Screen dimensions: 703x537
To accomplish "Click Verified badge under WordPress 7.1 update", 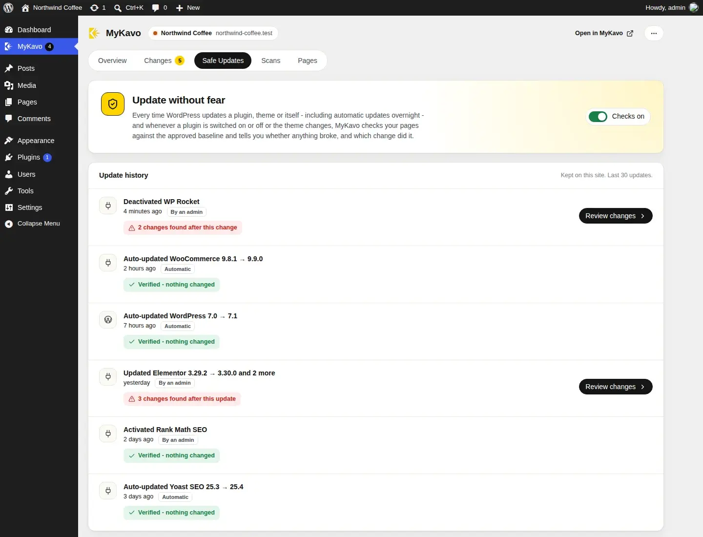I will click(x=171, y=342).
